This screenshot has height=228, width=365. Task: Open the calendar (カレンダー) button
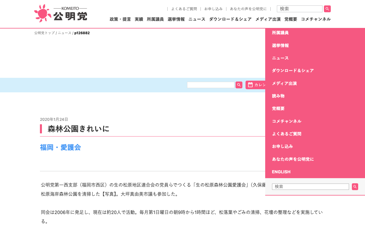click(x=255, y=85)
